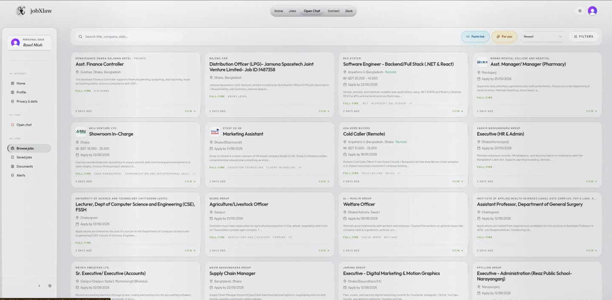Viewport: 612px width, 300px height.
Task: Click the Profile icon in sidebar
Action: tap(12, 92)
